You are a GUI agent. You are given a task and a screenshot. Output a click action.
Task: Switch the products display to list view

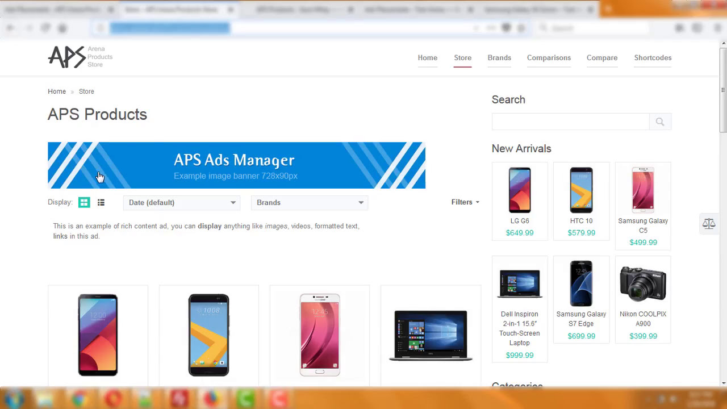pos(101,202)
